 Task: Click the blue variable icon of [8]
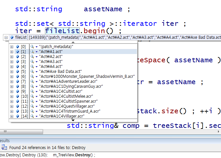coord(18,86)
